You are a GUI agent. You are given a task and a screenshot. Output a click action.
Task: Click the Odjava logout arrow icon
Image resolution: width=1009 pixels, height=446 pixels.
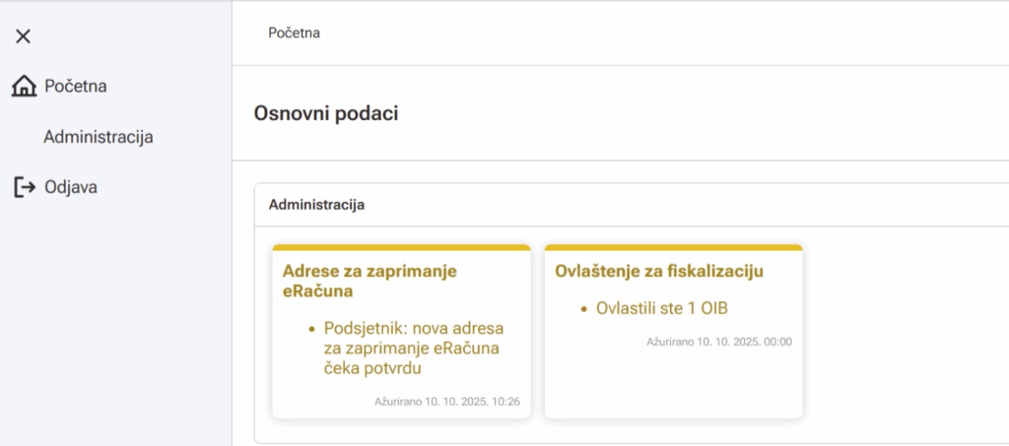point(24,187)
